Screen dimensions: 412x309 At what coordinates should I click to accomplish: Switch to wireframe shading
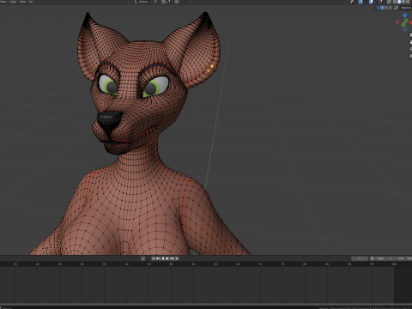pos(394,2)
